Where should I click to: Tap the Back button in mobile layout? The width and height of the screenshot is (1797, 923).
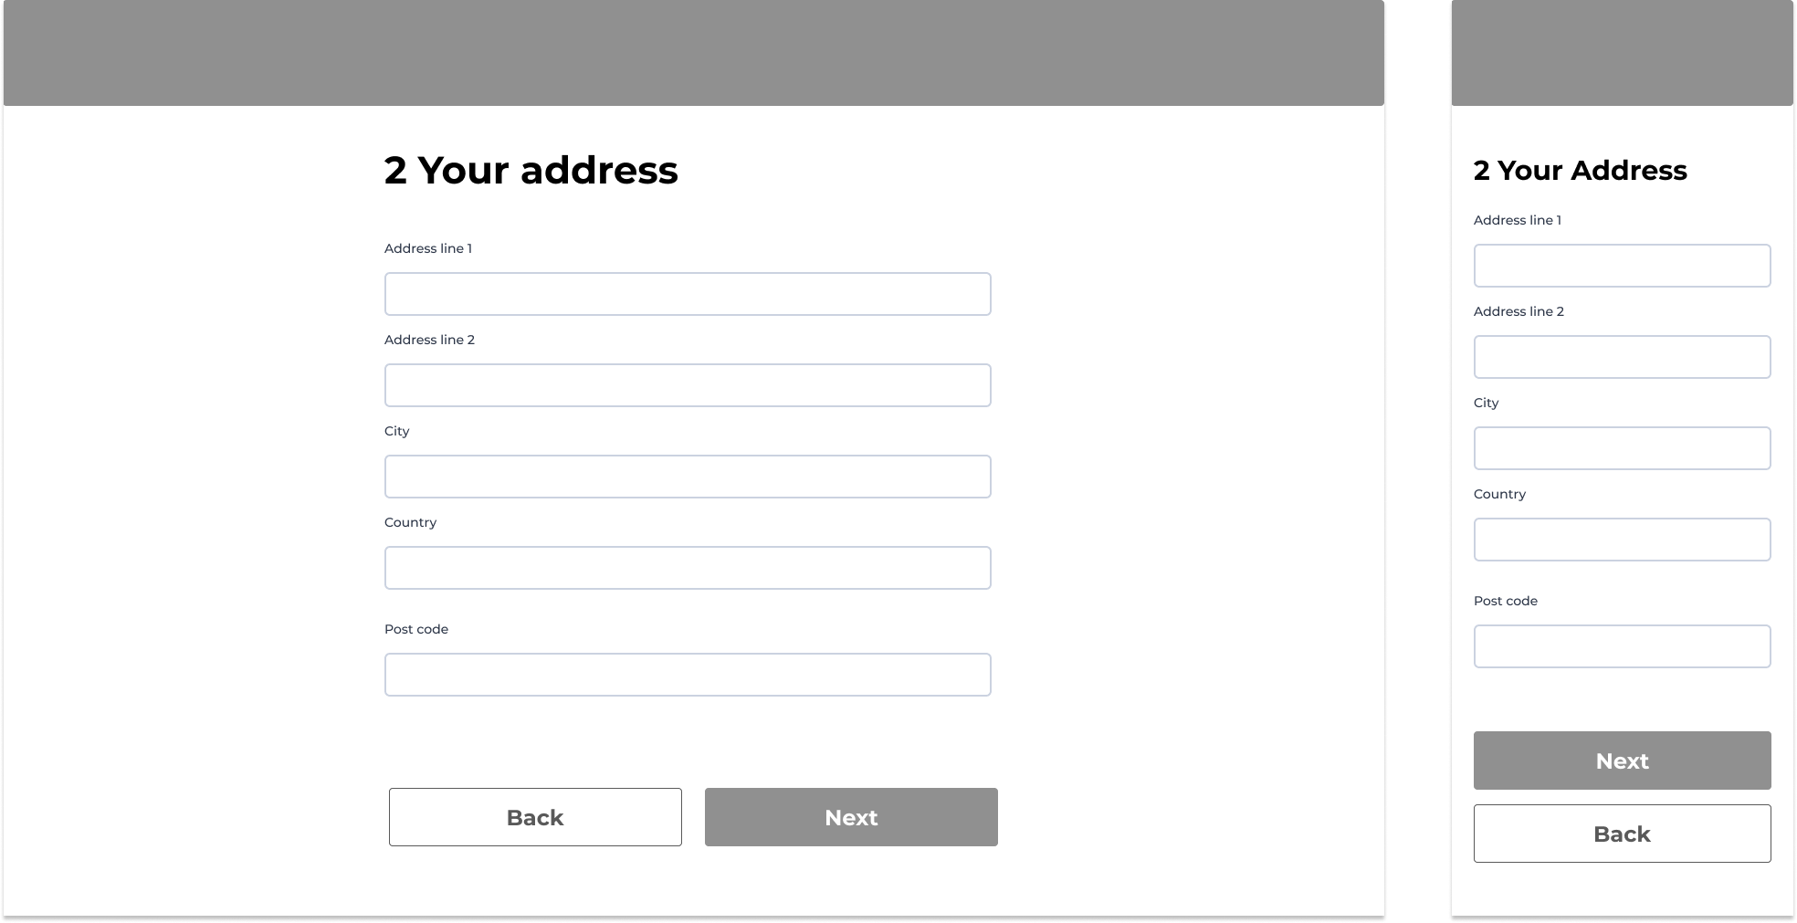pyautogui.click(x=1622, y=834)
